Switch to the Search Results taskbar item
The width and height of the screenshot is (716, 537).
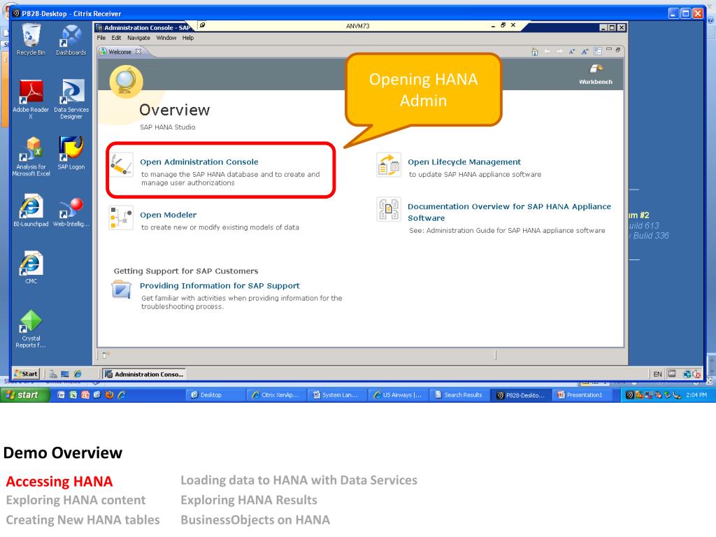(459, 395)
